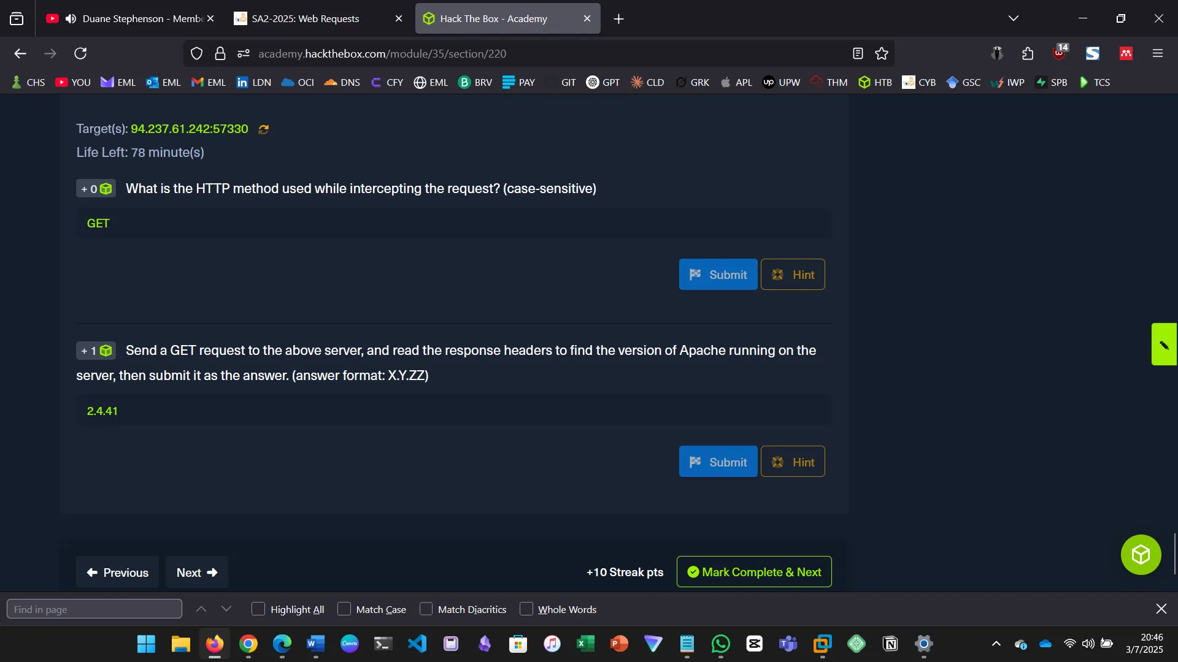Expand the list all tabs dropdown
Viewport: 1178px width, 662px height.
1013,18
